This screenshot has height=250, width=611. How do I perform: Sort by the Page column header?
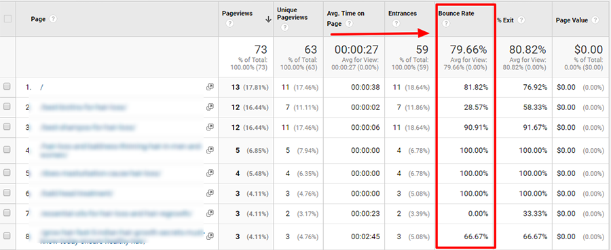(38, 19)
